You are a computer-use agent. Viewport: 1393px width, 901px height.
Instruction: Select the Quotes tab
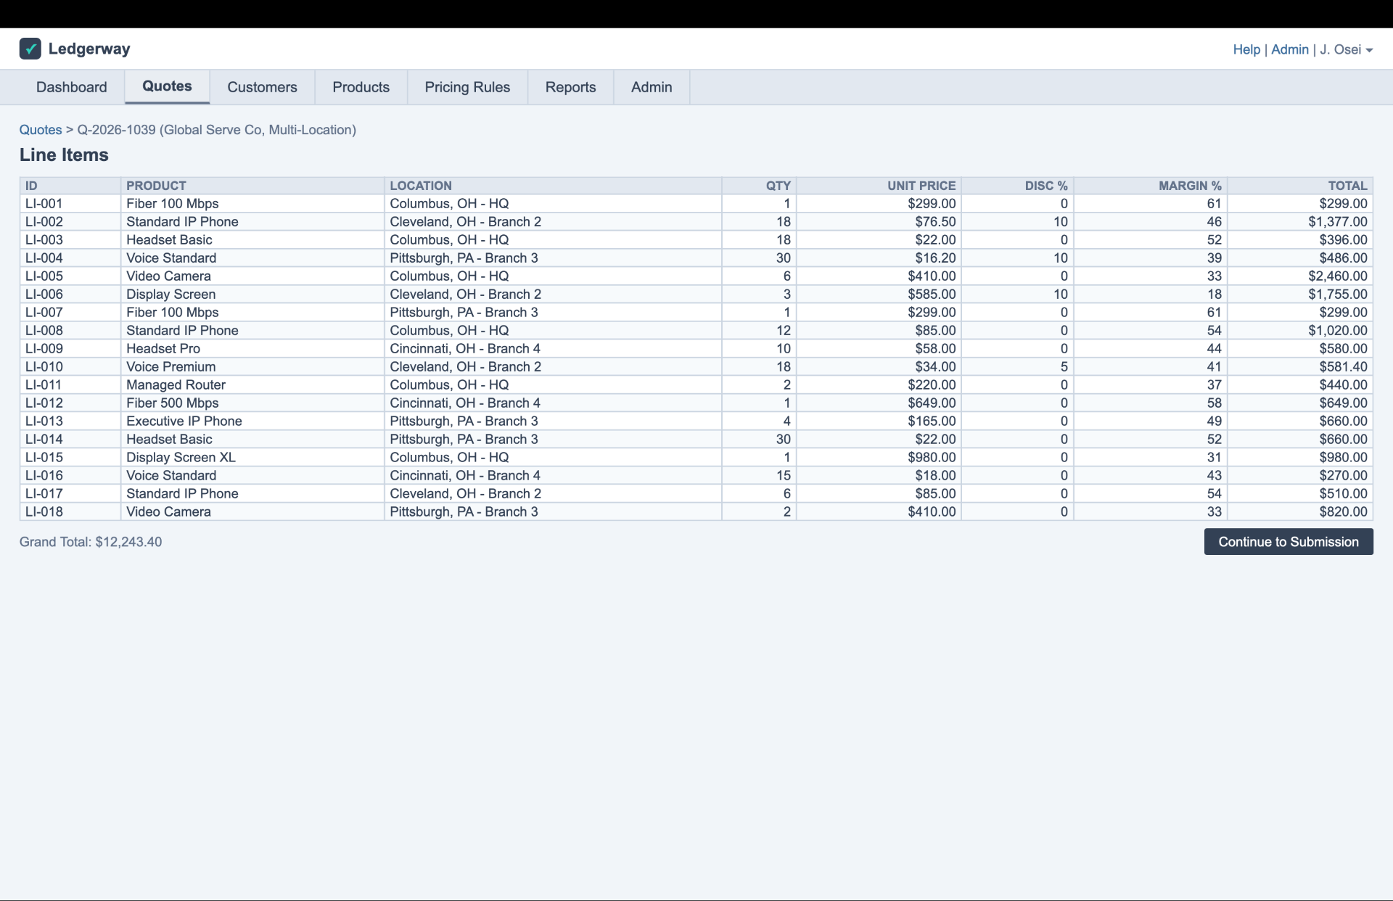click(167, 86)
